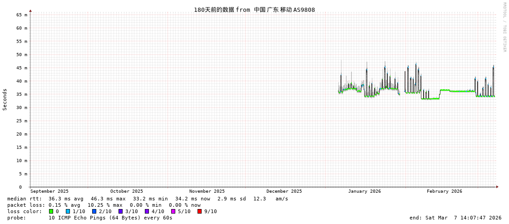The image size is (509, 224).
Task: Select the red 9/10 loss swatch
Action: (199, 211)
